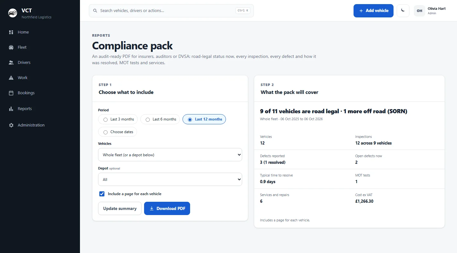Click the Bookings calendar icon

pos(11,93)
